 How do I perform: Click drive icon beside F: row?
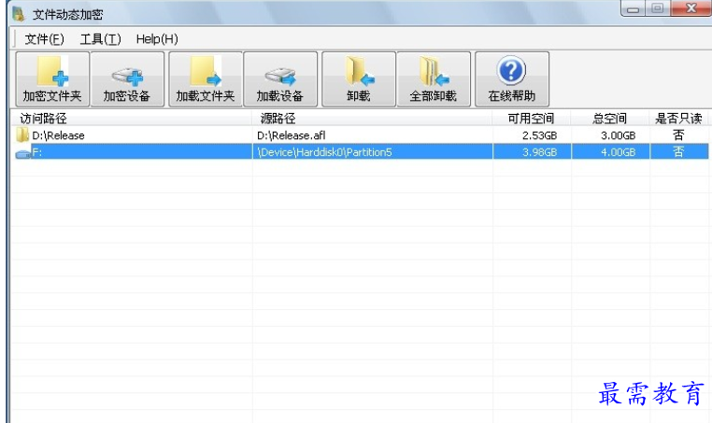click(22, 153)
